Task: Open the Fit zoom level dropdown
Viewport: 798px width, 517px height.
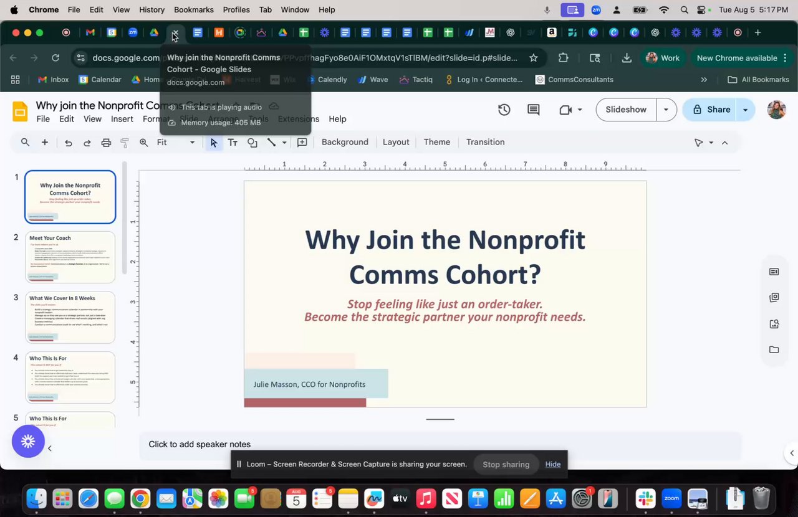Action: click(176, 143)
